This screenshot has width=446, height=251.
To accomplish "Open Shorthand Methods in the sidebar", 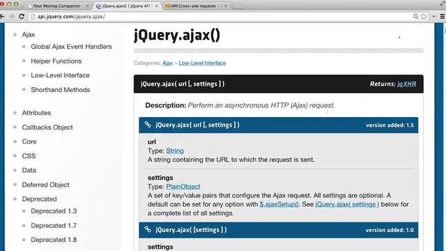I will tap(61, 90).
